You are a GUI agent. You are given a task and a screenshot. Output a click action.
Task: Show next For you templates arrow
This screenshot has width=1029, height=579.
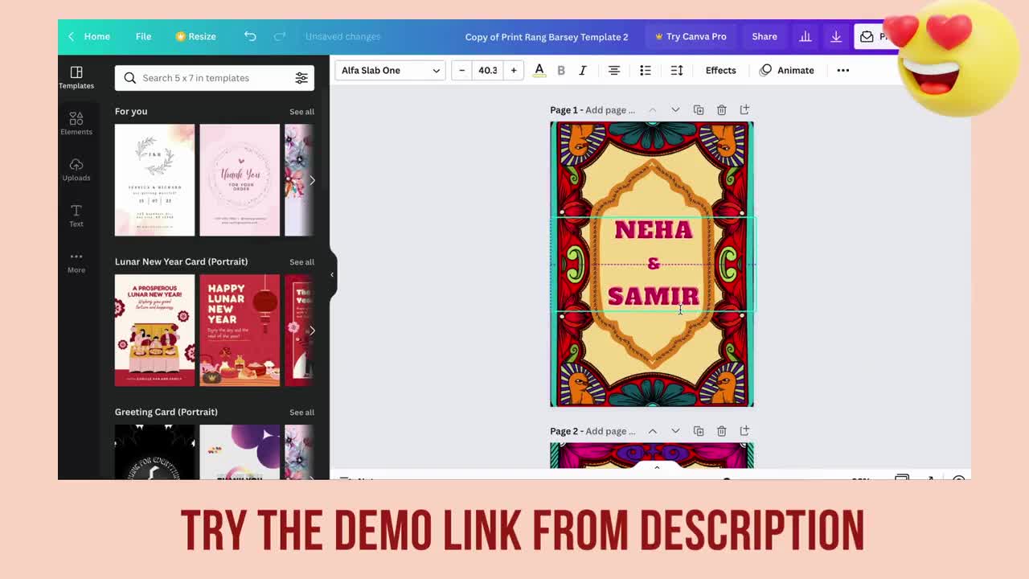point(312,180)
